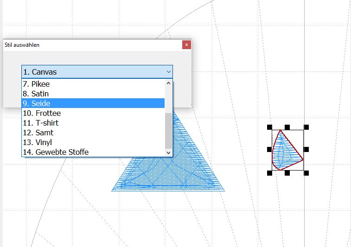Click the list scrollbar up arrow
The width and height of the screenshot is (351, 247).
[x=169, y=83]
